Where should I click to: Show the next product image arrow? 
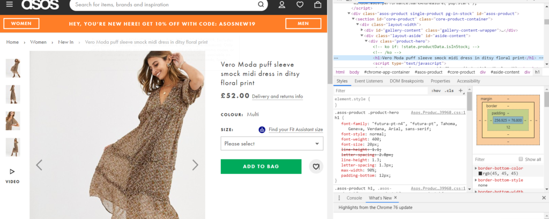point(195,165)
